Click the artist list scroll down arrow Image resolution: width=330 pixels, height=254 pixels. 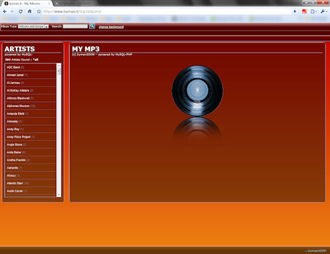pyautogui.click(x=59, y=195)
